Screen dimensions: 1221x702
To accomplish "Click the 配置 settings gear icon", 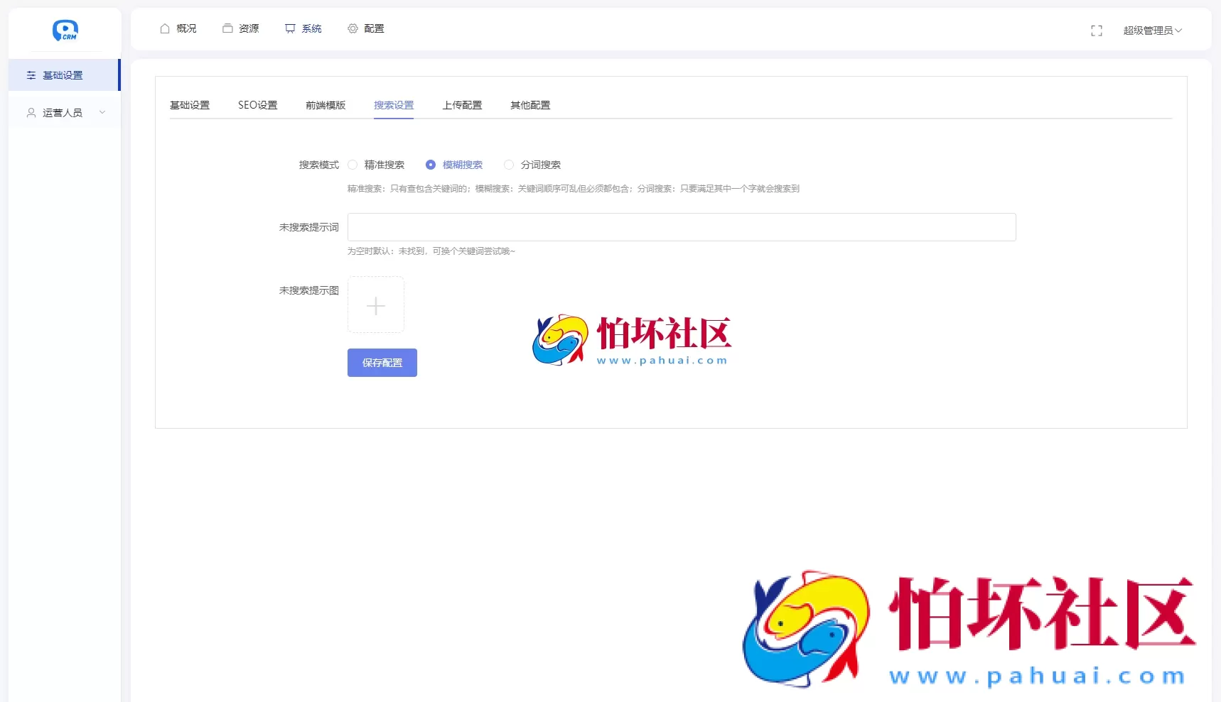I will point(352,28).
